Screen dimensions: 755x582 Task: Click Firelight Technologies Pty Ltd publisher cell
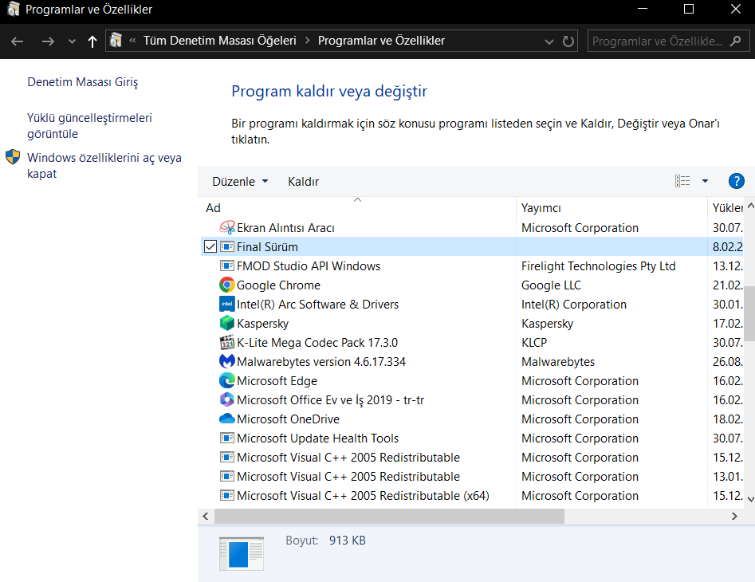tap(598, 265)
